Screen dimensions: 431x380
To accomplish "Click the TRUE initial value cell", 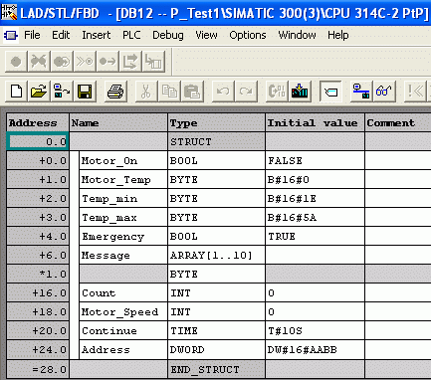I will coord(315,237).
